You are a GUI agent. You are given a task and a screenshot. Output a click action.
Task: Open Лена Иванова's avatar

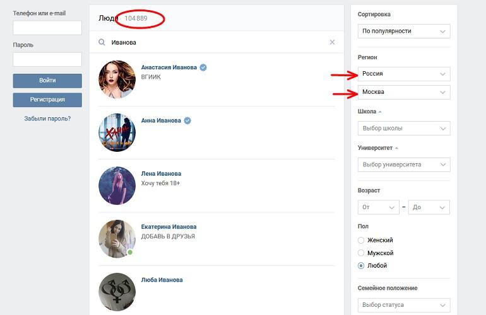tap(117, 186)
